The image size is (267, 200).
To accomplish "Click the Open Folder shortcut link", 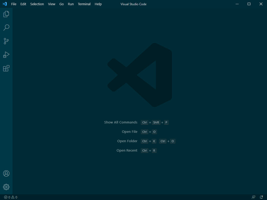I will pos(127,141).
